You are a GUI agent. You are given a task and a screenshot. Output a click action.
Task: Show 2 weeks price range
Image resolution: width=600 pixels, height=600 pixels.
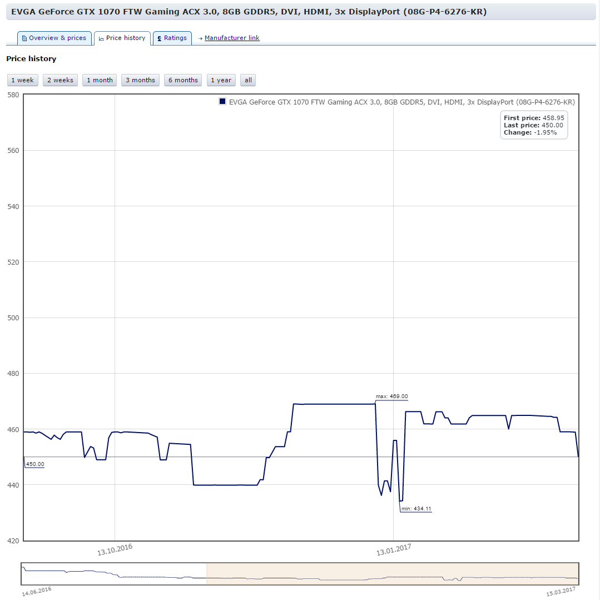coord(61,80)
